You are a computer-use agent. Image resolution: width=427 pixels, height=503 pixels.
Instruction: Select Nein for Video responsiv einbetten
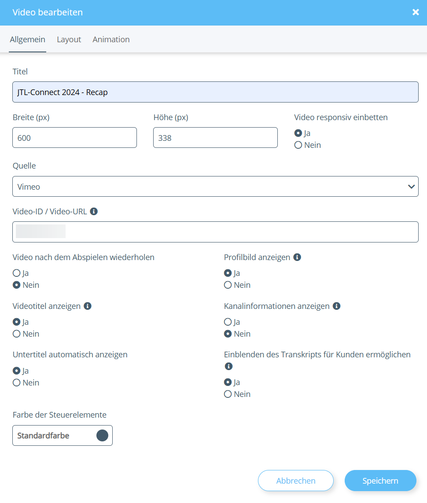point(298,145)
